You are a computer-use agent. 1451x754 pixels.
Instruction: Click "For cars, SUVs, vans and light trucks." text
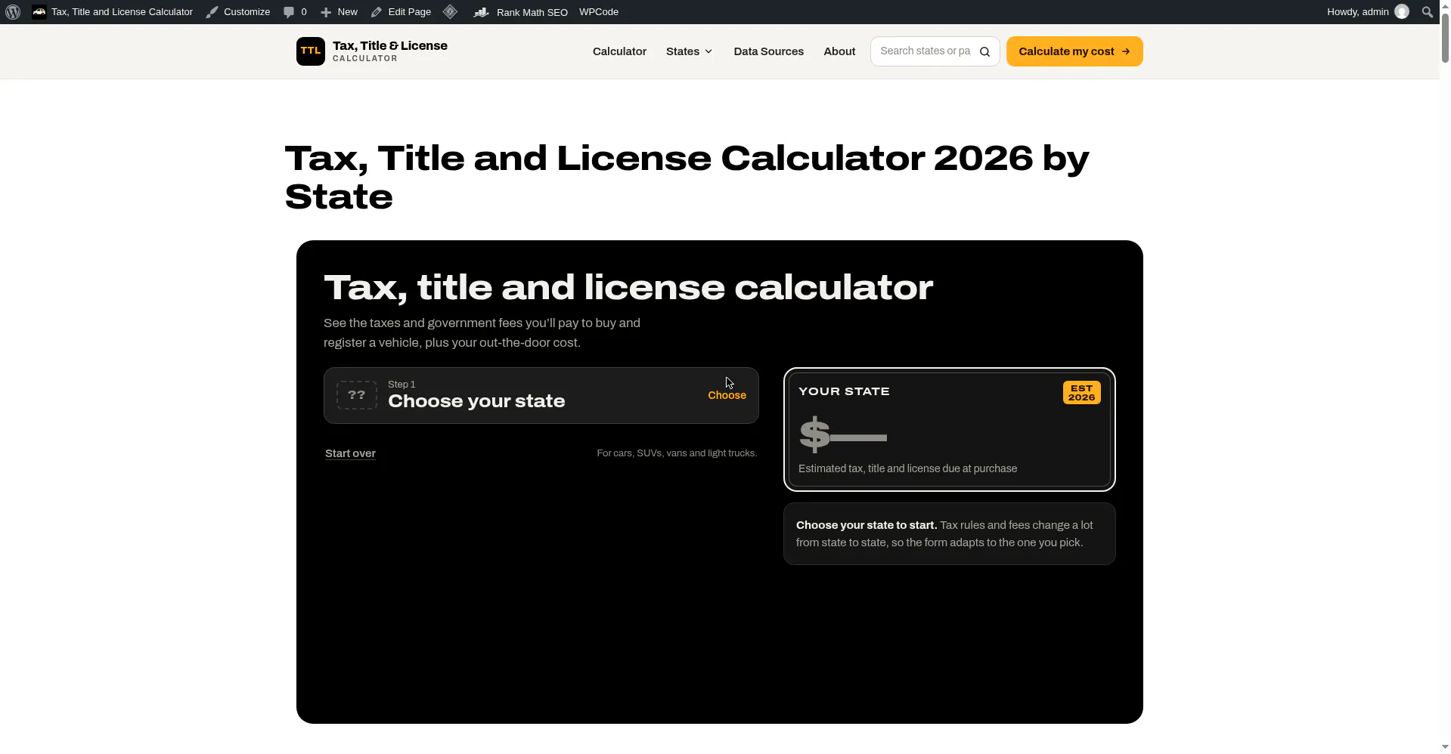(x=677, y=453)
